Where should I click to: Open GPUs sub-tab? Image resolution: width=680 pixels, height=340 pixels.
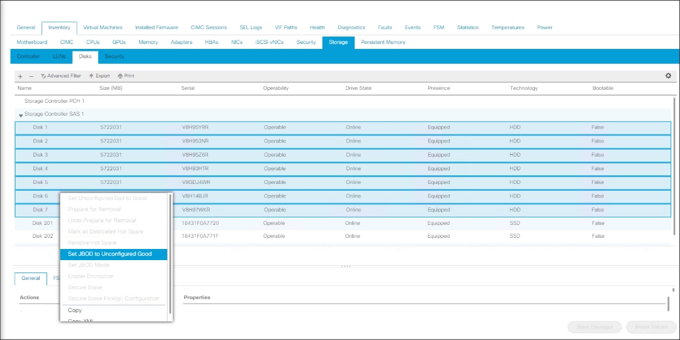(119, 42)
